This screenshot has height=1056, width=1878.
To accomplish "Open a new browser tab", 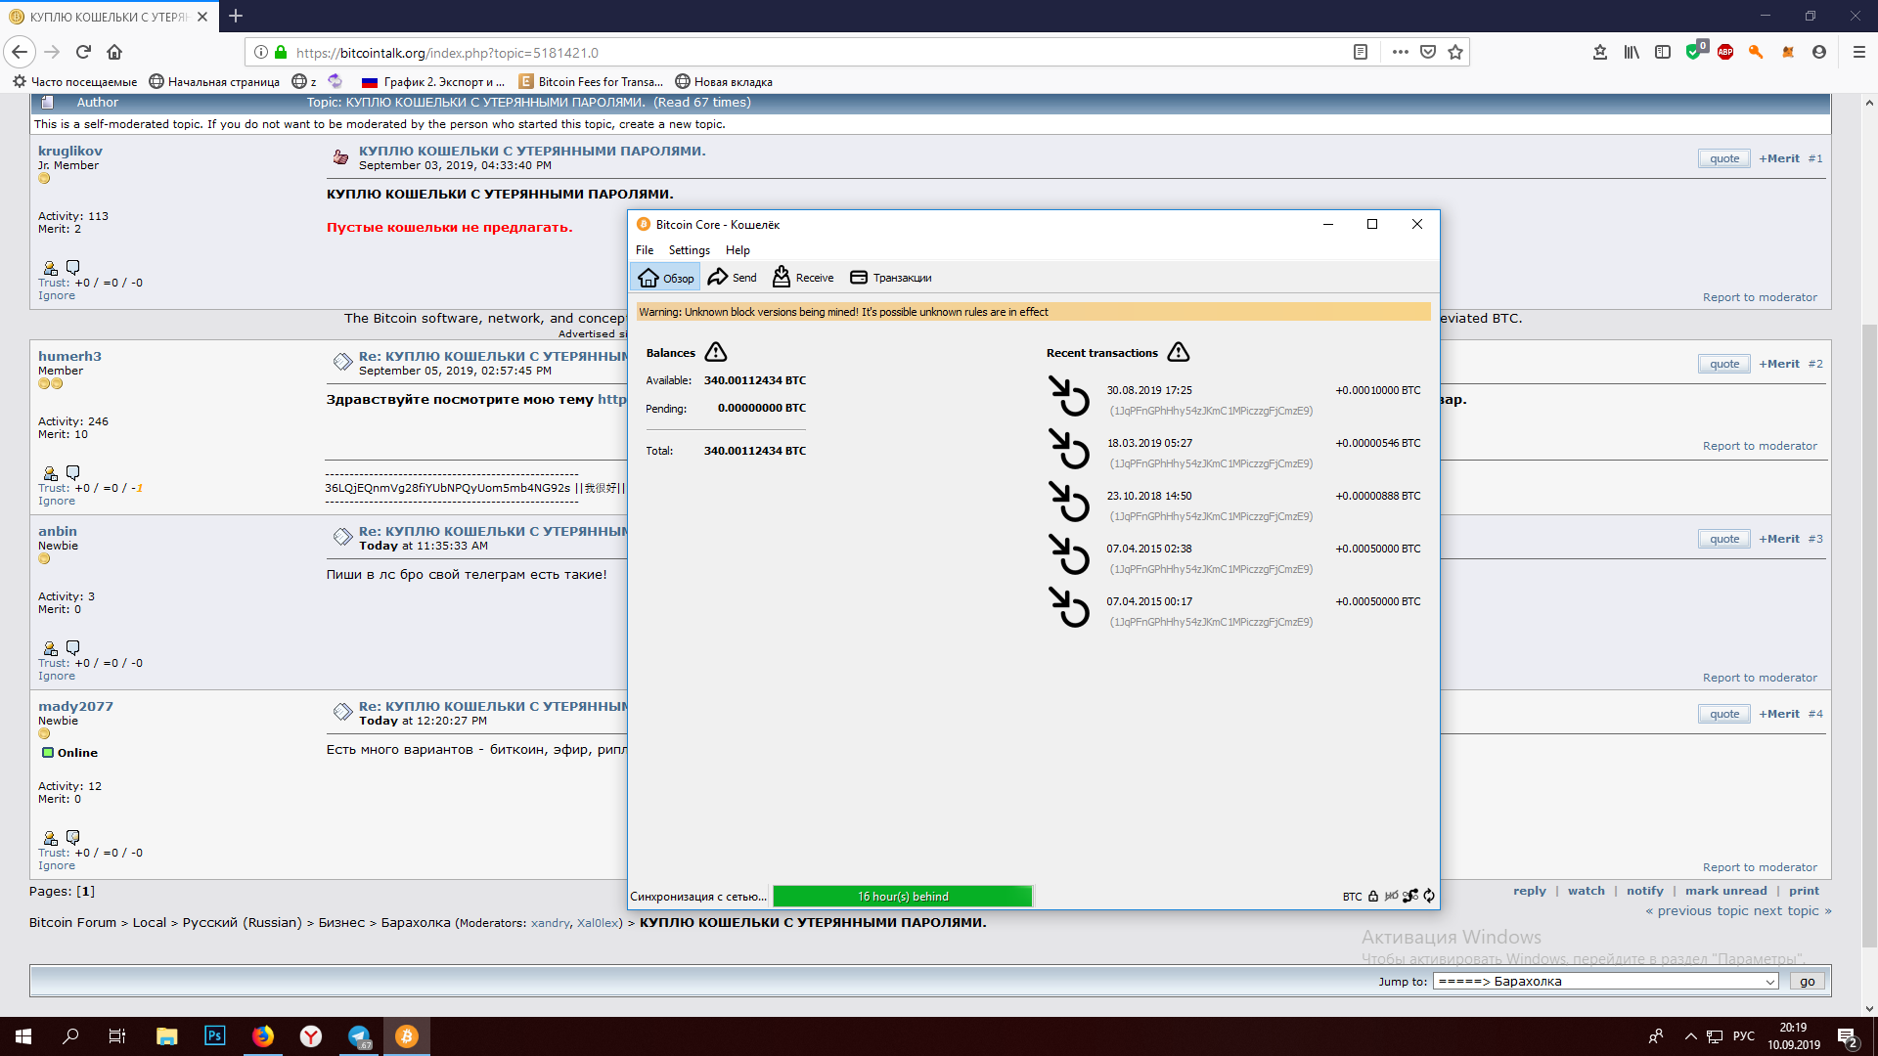I will [x=236, y=16].
